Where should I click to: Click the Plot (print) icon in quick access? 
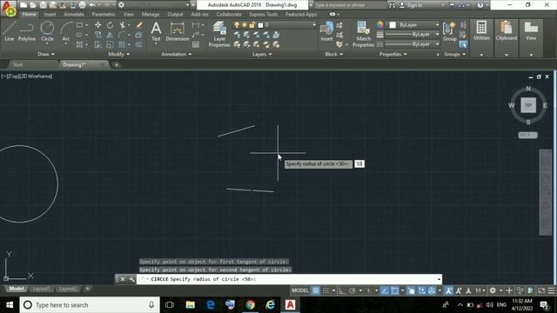tap(82, 5)
